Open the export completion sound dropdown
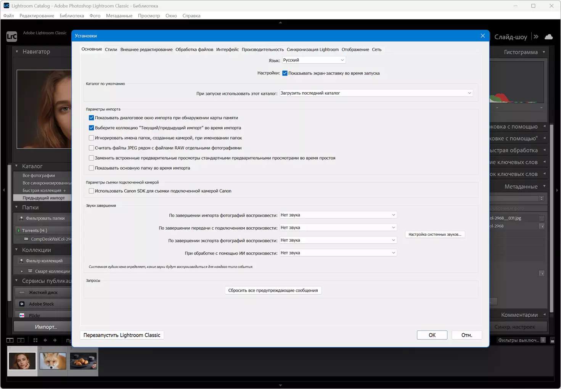This screenshot has width=561, height=389. tap(338, 240)
